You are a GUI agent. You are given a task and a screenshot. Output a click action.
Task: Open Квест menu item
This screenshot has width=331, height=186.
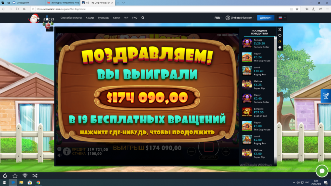coord(117,18)
